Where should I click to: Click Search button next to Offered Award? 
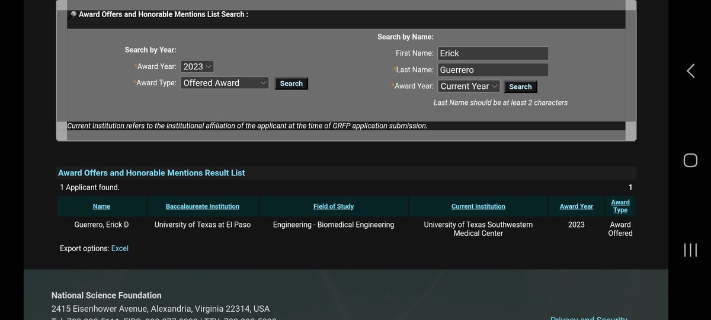click(x=292, y=84)
